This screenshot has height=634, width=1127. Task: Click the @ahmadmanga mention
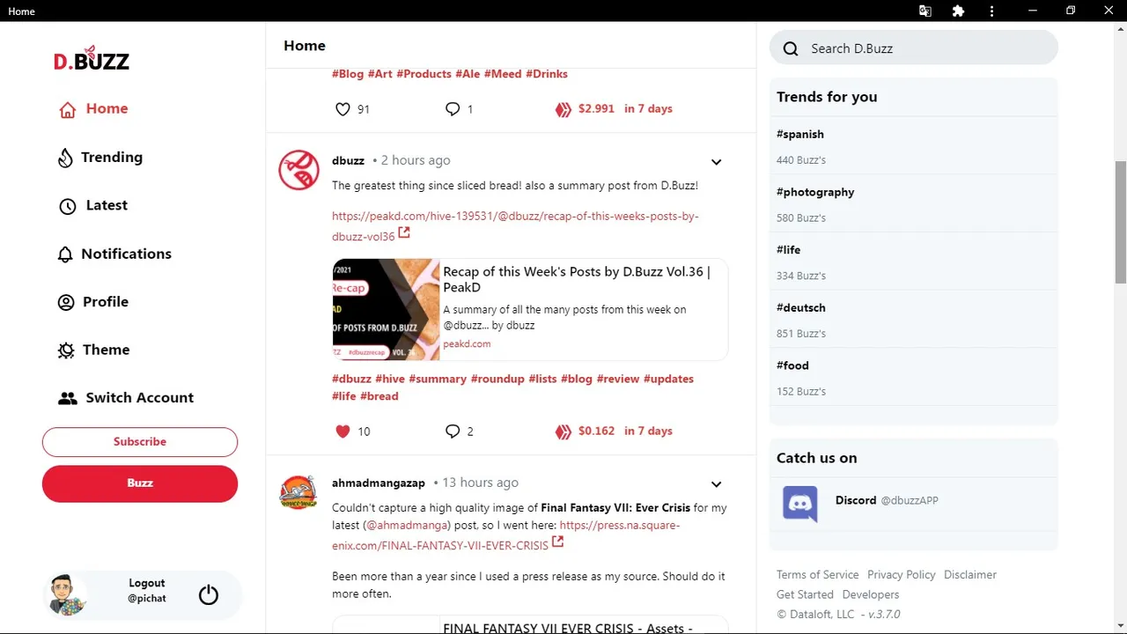coord(409,526)
